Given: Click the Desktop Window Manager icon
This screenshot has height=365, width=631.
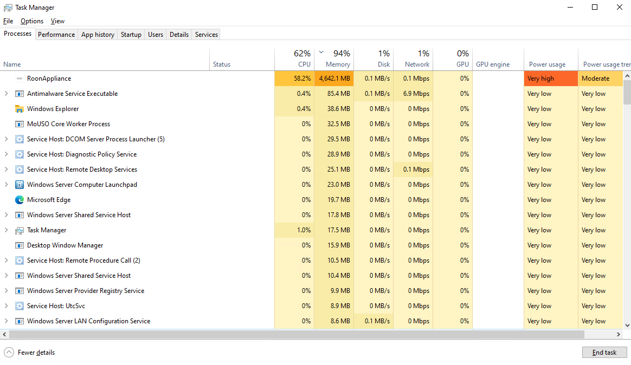Looking at the screenshot, I should coord(20,245).
